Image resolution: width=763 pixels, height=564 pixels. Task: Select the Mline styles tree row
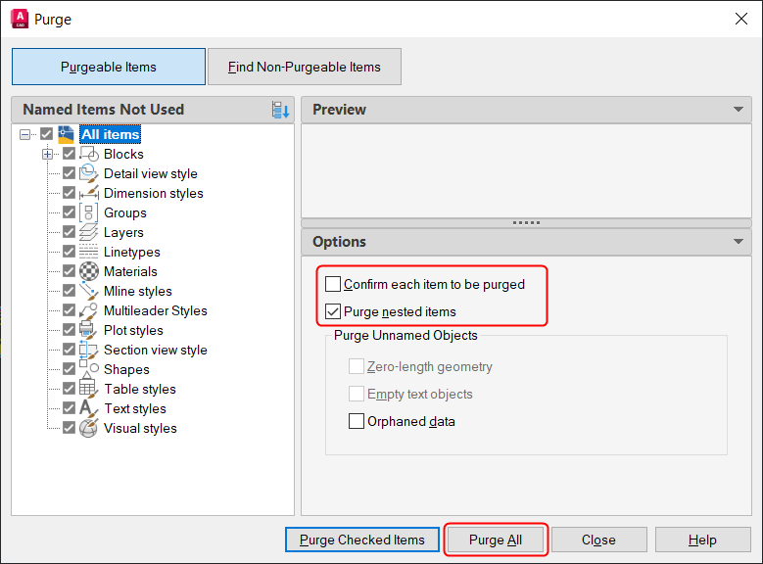point(138,291)
